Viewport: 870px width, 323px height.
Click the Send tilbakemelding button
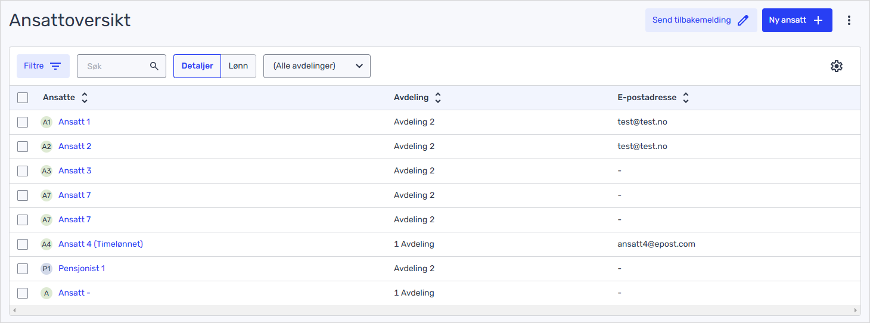point(701,20)
